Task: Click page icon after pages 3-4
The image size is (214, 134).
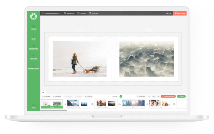Action: click(x=120, y=104)
